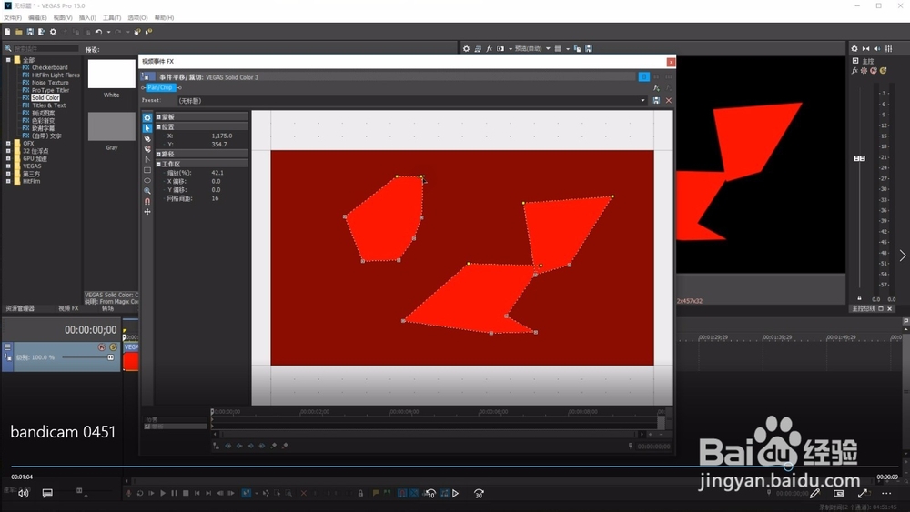Delete the preset with the red X
The height and width of the screenshot is (512, 910).
(x=669, y=100)
